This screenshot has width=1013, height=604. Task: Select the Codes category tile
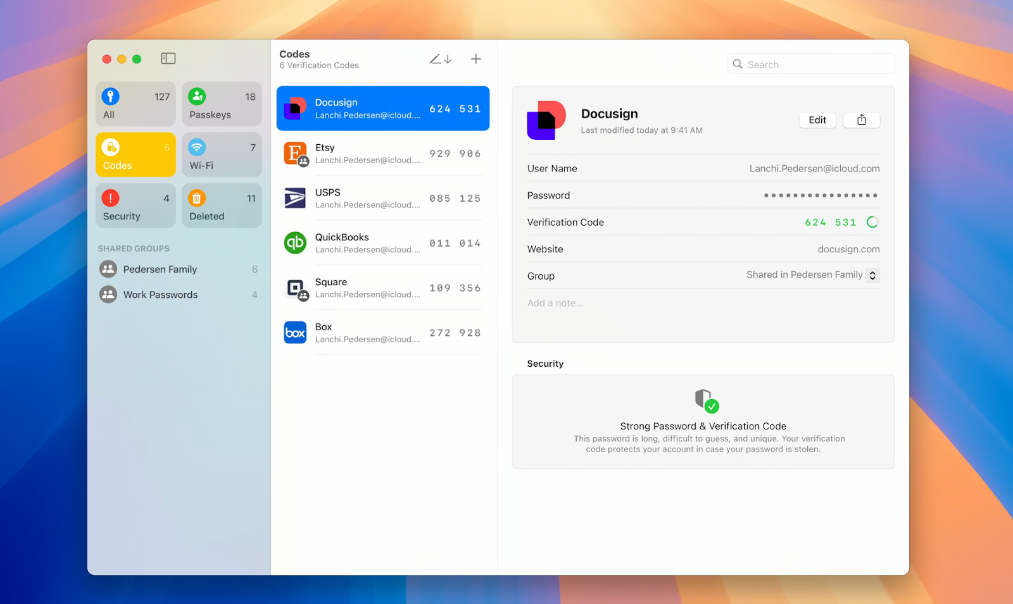pyautogui.click(x=135, y=154)
